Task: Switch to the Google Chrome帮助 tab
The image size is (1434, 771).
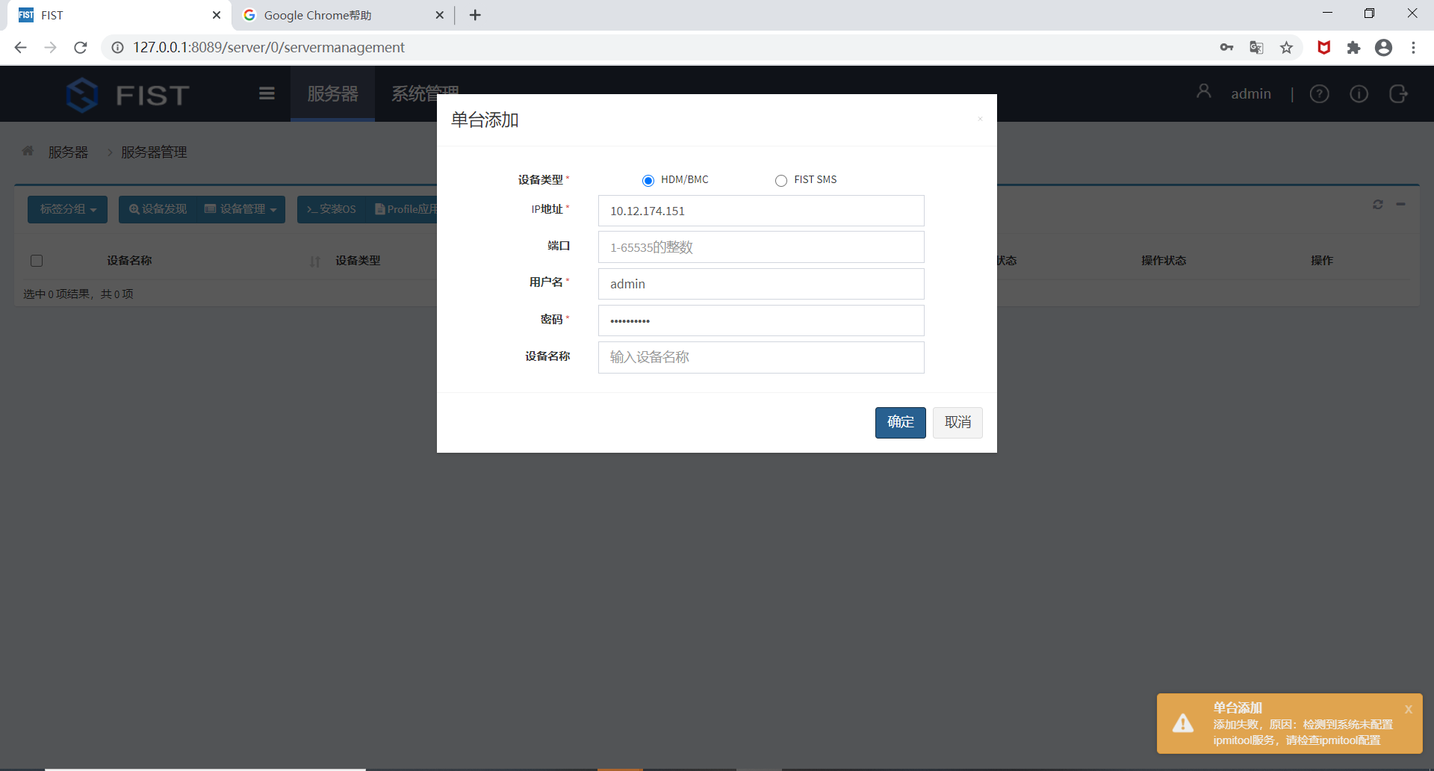Action: point(344,15)
